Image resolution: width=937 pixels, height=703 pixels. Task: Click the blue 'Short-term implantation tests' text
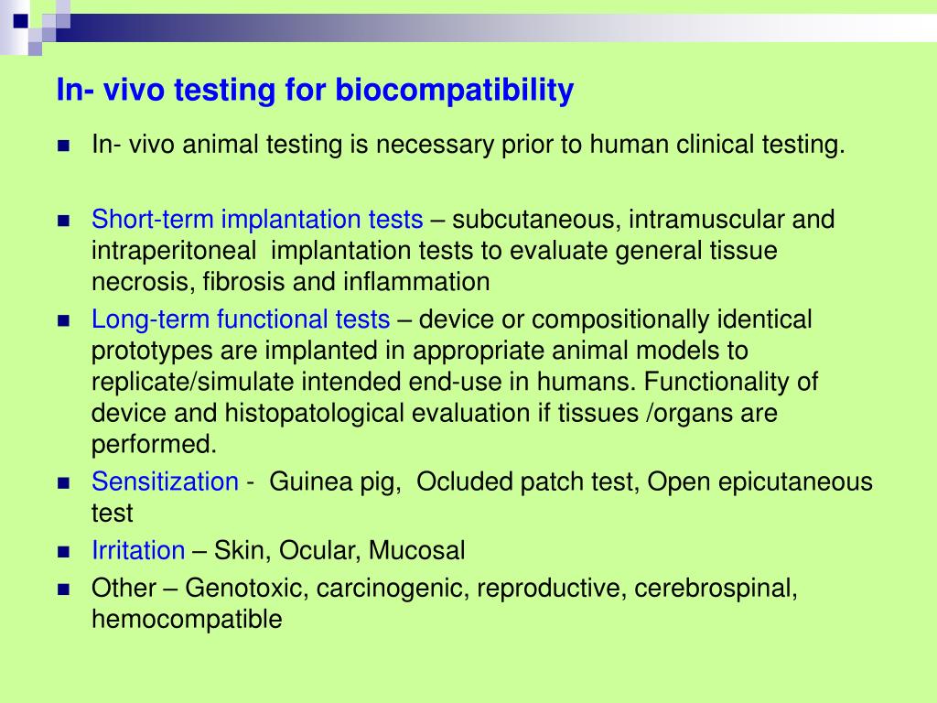[257, 220]
